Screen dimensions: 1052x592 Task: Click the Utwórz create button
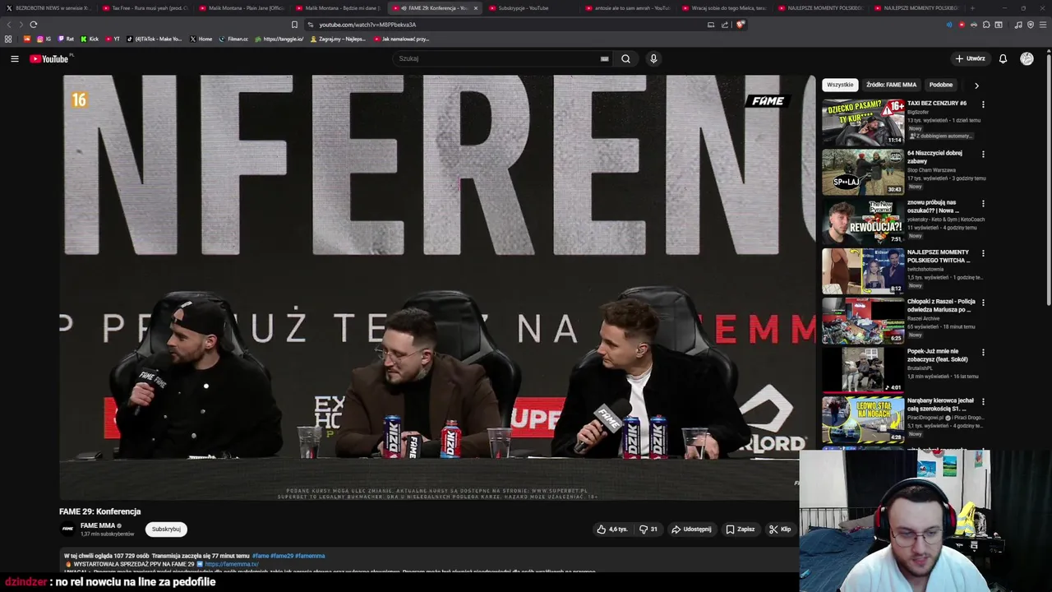coord(970,58)
